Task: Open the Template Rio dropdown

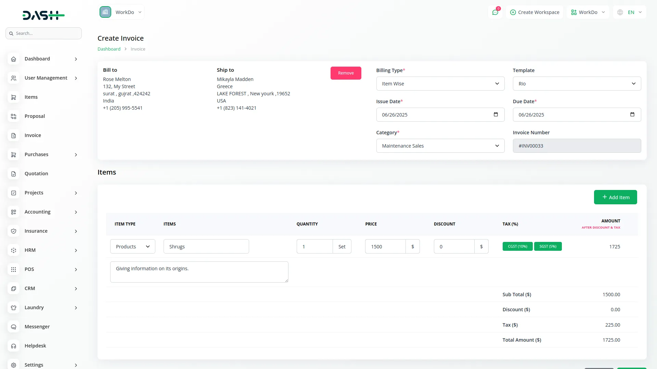Action: 577,84
